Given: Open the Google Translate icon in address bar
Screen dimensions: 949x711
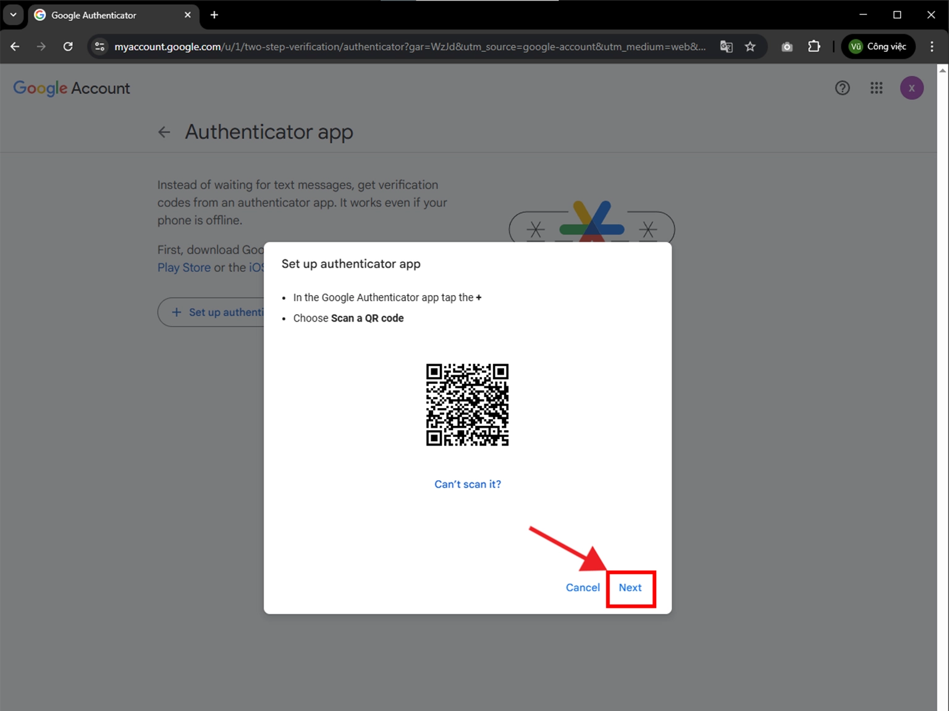Looking at the screenshot, I should coord(726,46).
